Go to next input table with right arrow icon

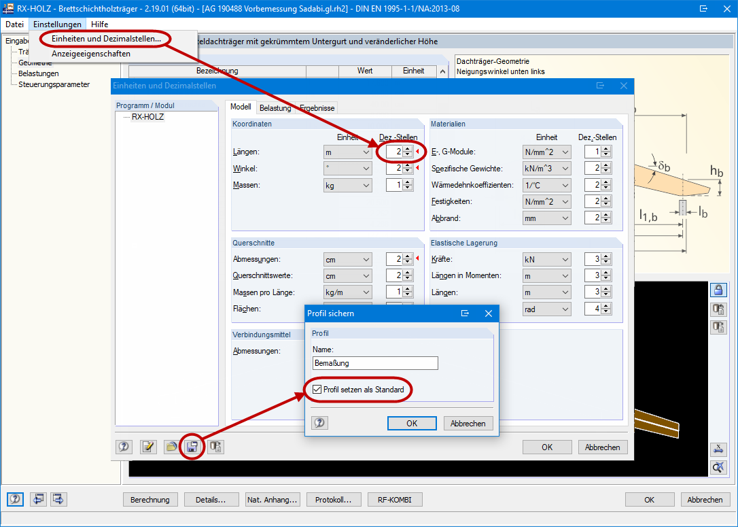(58, 499)
